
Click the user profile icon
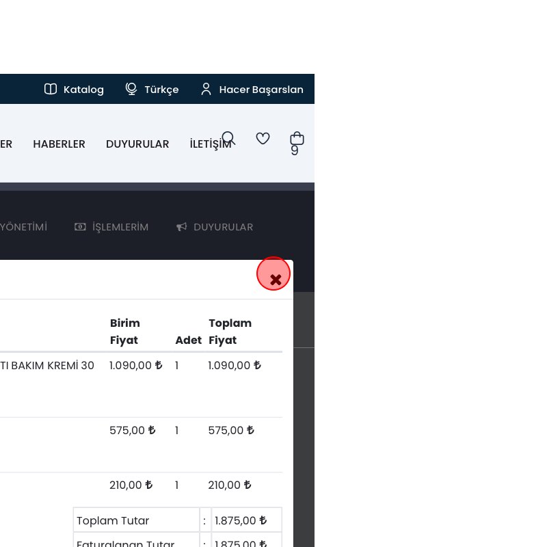pos(206,90)
